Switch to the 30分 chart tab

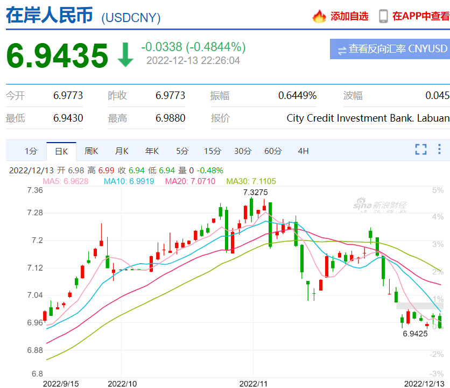243,151
